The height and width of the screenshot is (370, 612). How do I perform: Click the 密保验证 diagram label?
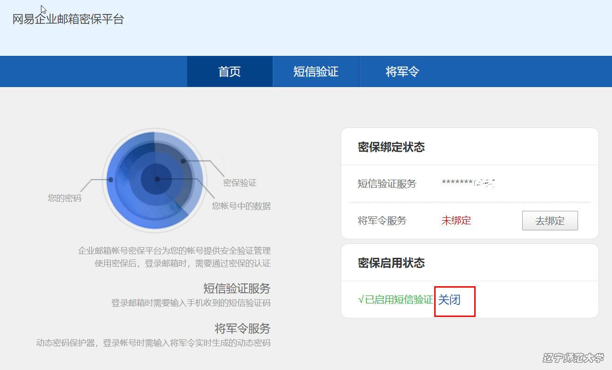[240, 183]
